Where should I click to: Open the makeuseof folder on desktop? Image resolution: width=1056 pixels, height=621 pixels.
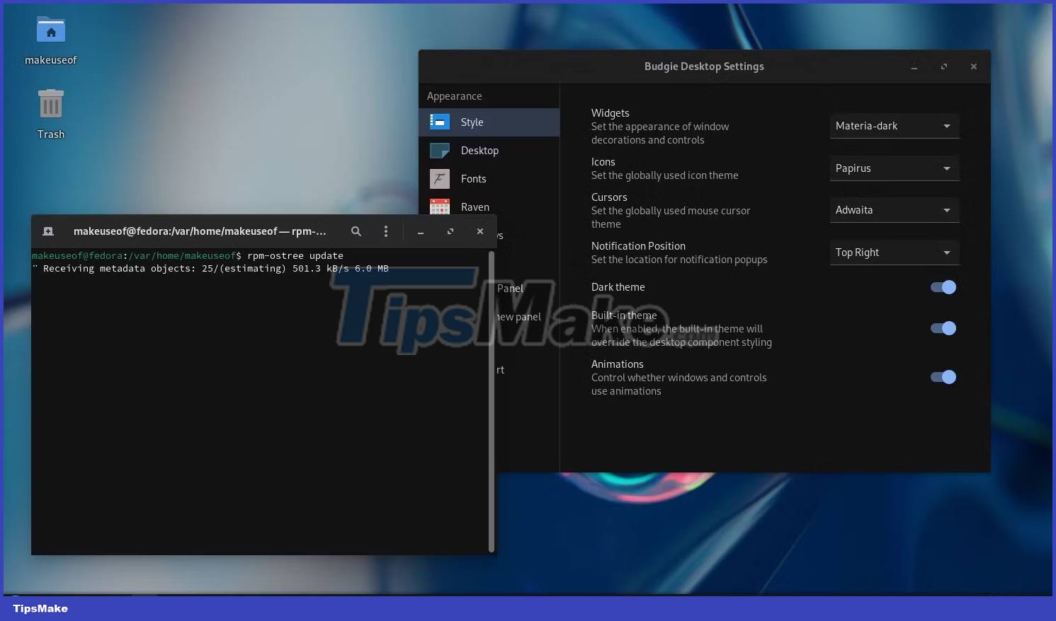tap(50, 31)
